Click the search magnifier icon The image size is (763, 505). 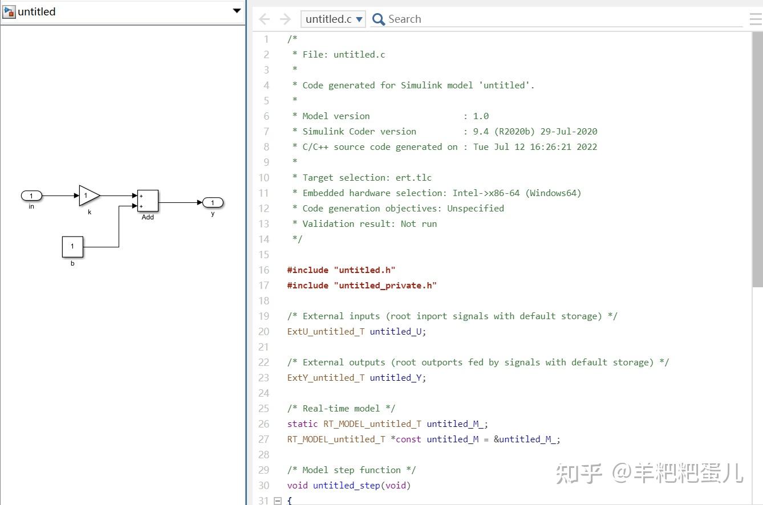click(378, 19)
